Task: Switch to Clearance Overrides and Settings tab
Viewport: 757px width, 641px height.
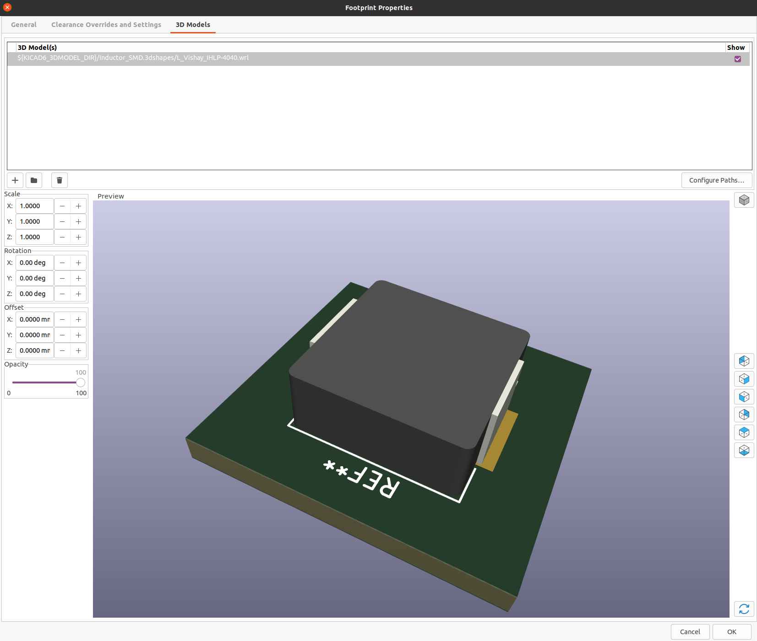Action: (x=106, y=25)
